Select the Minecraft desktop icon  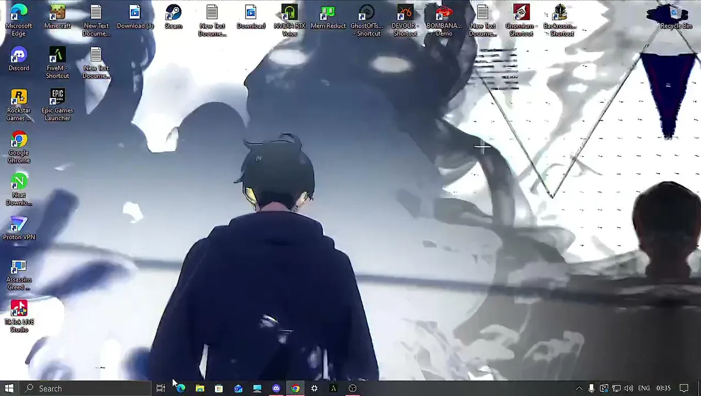(57, 16)
